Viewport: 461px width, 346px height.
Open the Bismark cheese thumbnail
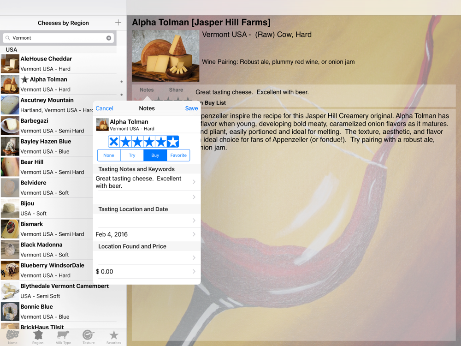[x=10, y=229]
